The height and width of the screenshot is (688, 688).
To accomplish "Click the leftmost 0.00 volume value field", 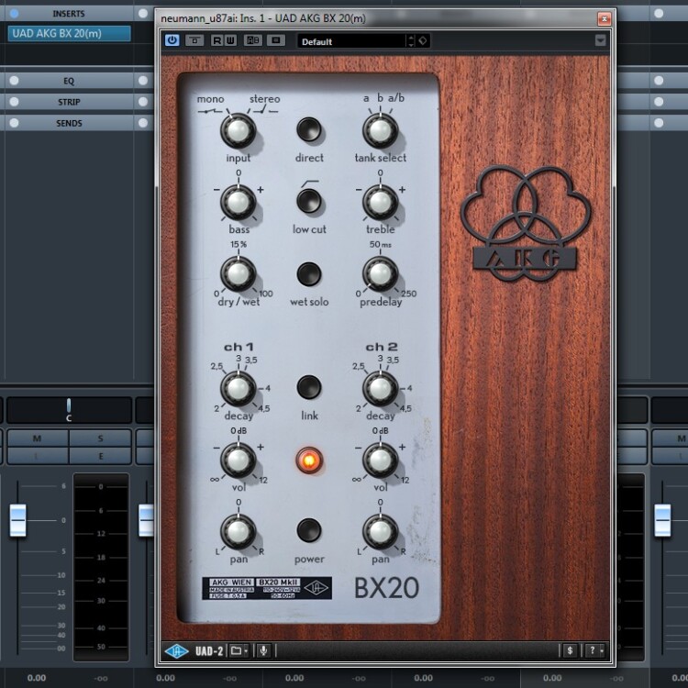I will click(x=37, y=678).
